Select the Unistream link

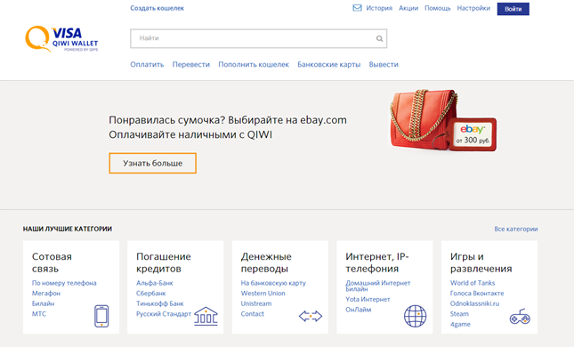[256, 303]
